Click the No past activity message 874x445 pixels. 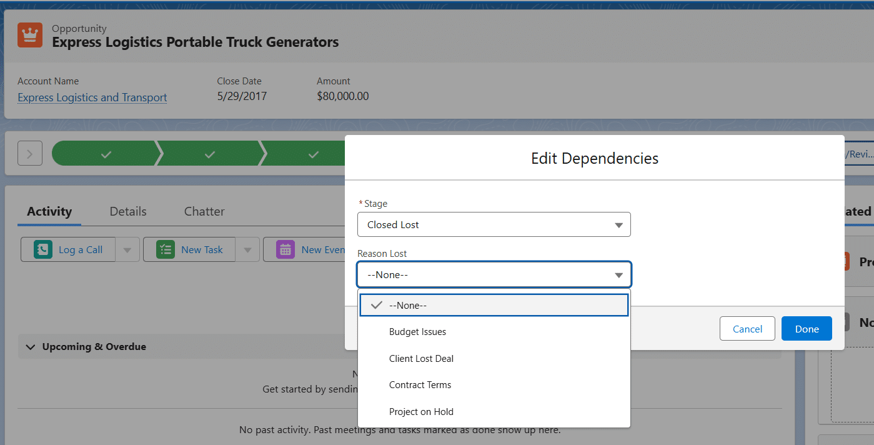pyautogui.click(x=400, y=430)
